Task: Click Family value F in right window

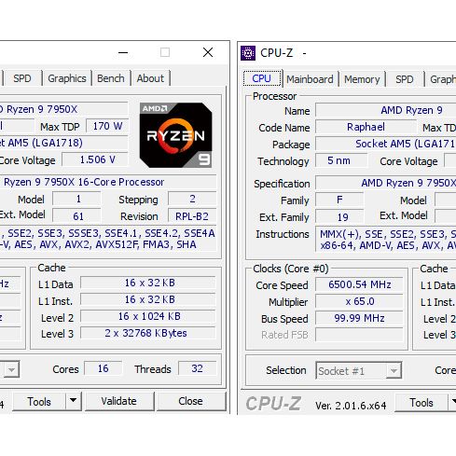Action: pos(339,200)
